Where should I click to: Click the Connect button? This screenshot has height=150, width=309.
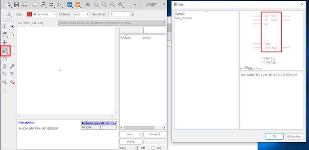click(155, 134)
